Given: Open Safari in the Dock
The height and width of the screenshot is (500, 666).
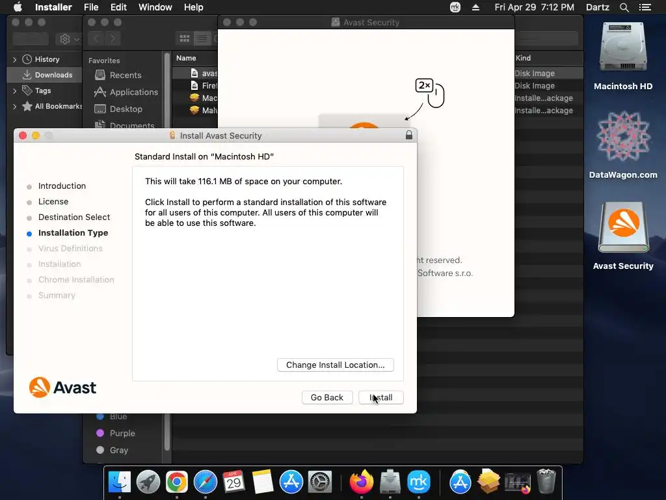Looking at the screenshot, I should point(206,482).
